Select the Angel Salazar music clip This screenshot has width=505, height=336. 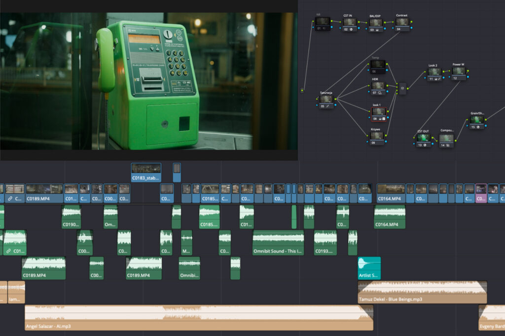pyautogui.click(x=197, y=318)
